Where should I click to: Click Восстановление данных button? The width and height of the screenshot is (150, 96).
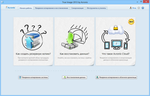pos(74,77)
